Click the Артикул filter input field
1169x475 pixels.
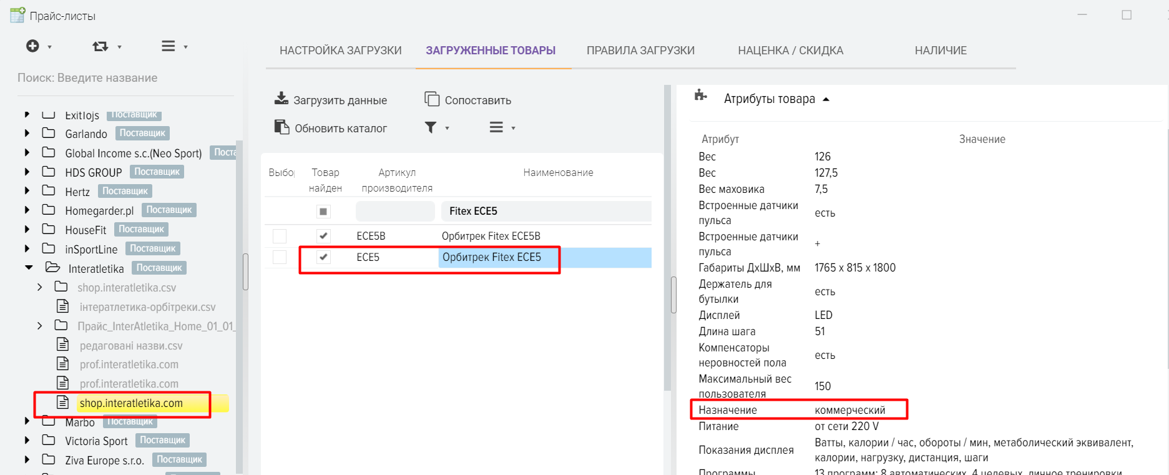(395, 211)
